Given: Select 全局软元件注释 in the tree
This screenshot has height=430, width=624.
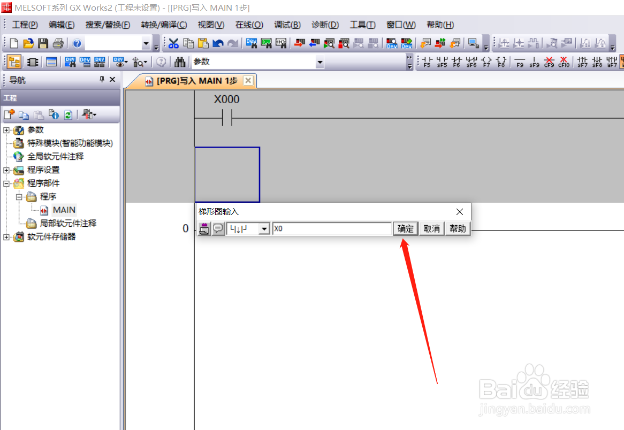Looking at the screenshot, I should click(55, 156).
